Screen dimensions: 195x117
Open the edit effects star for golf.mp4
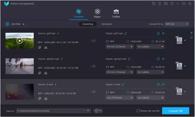point(40,47)
